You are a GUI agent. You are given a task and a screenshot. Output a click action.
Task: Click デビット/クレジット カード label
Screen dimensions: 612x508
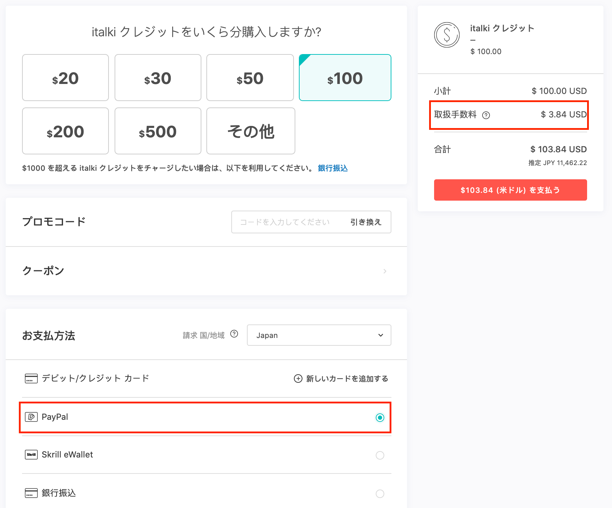click(95, 378)
